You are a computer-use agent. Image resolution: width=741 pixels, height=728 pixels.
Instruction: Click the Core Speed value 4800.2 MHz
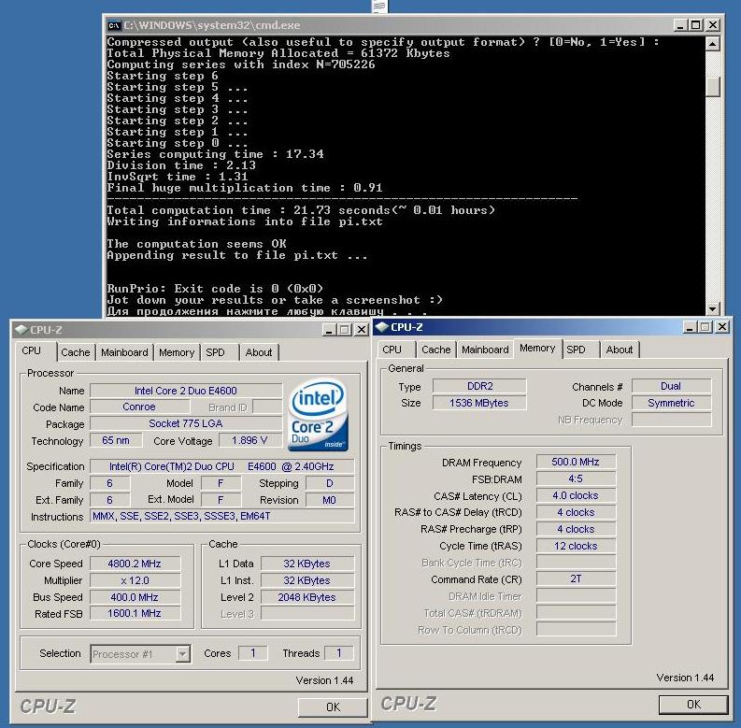pyautogui.click(x=135, y=564)
